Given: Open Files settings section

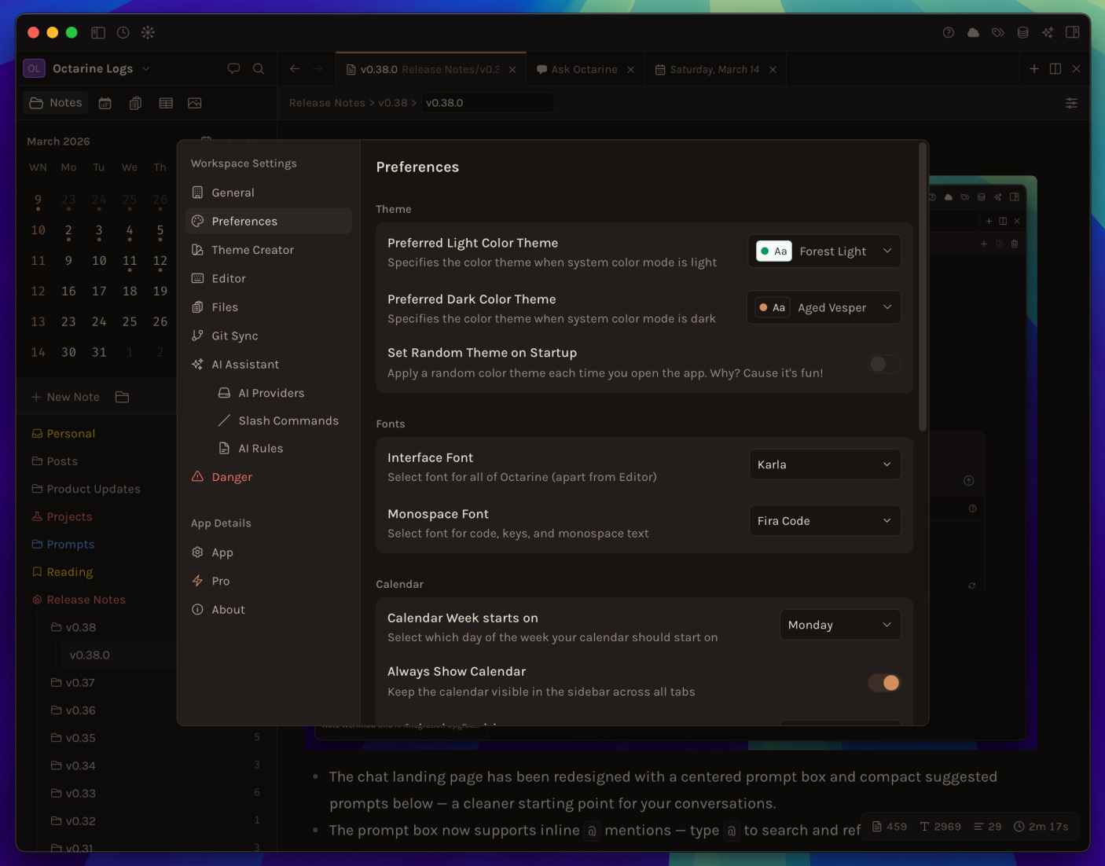Looking at the screenshot, I should point(269,307).
